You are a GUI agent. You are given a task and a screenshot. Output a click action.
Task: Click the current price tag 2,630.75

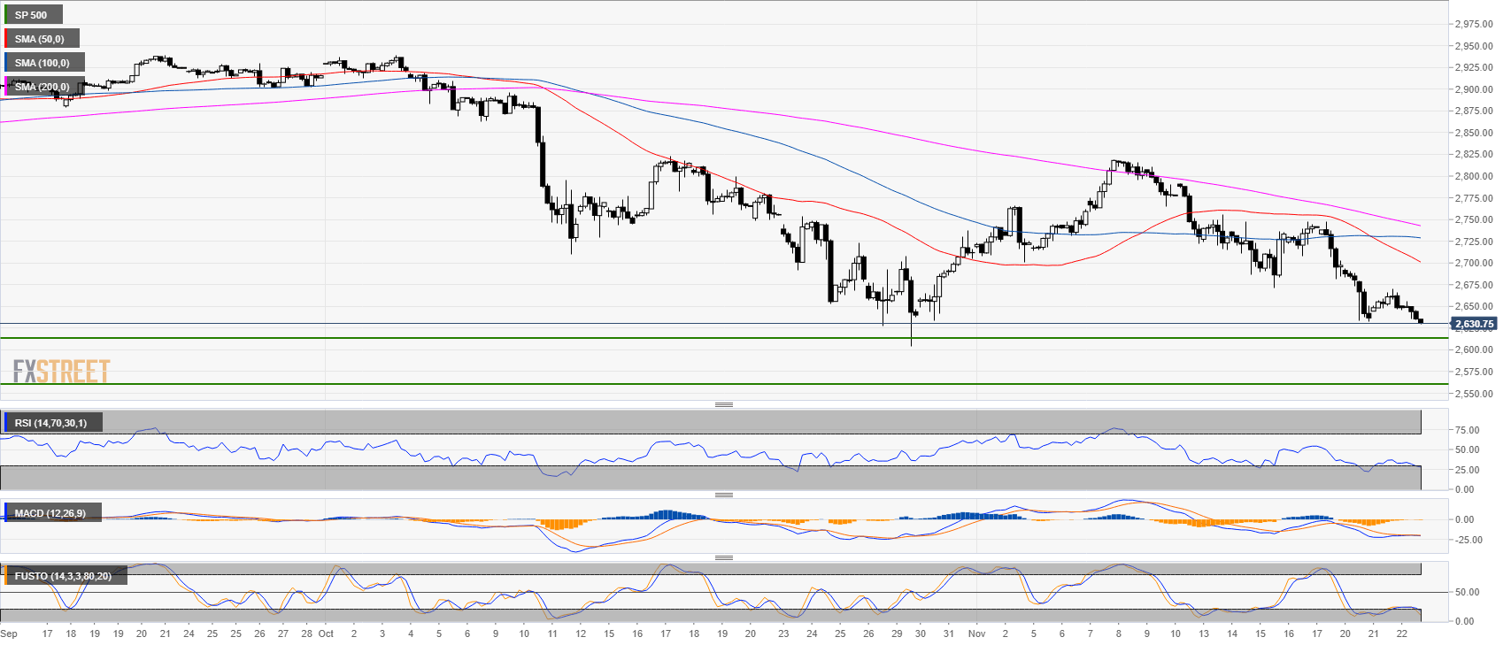pyautogui.click(x=1474, y=324)
